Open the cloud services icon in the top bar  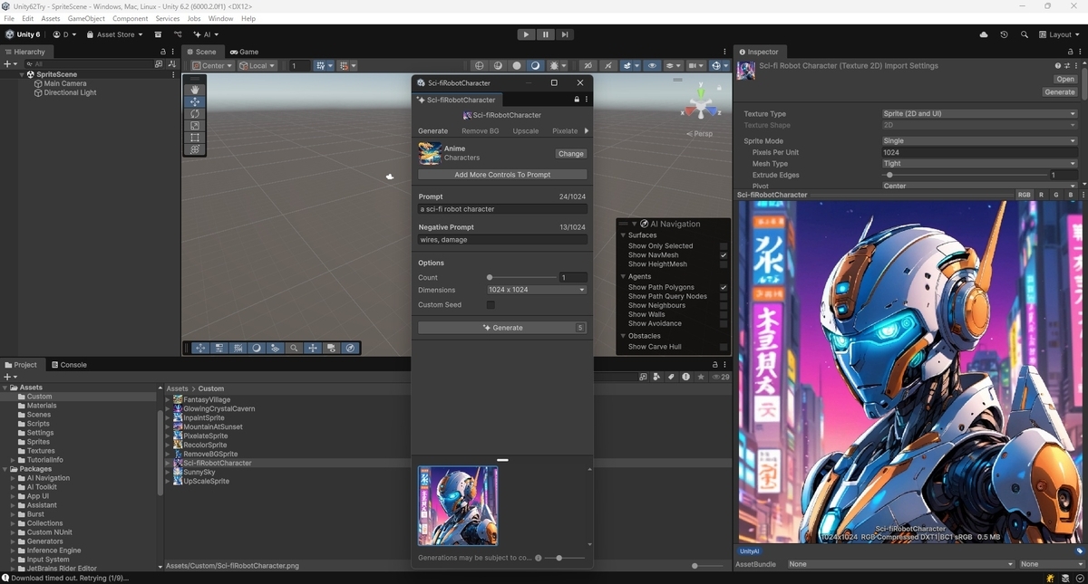point(984,34)
